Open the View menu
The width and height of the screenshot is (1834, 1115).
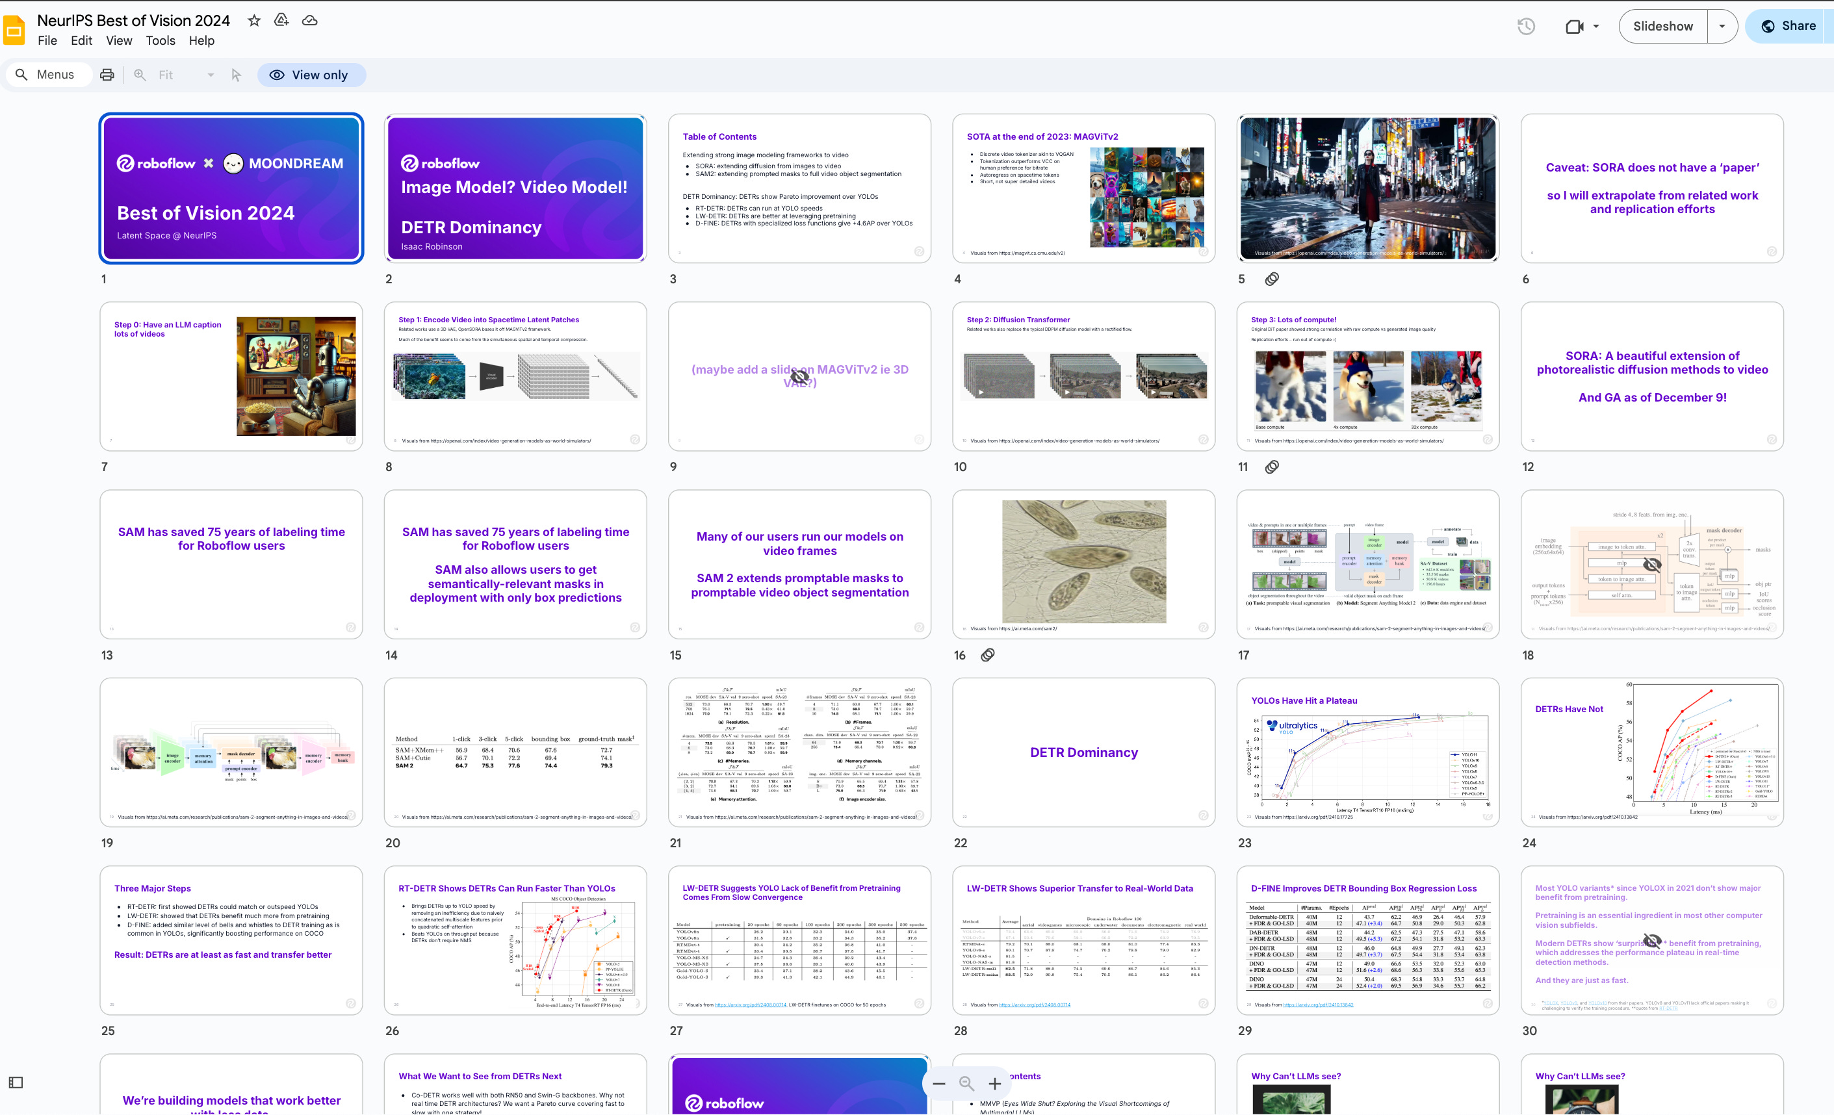[119, 41]
